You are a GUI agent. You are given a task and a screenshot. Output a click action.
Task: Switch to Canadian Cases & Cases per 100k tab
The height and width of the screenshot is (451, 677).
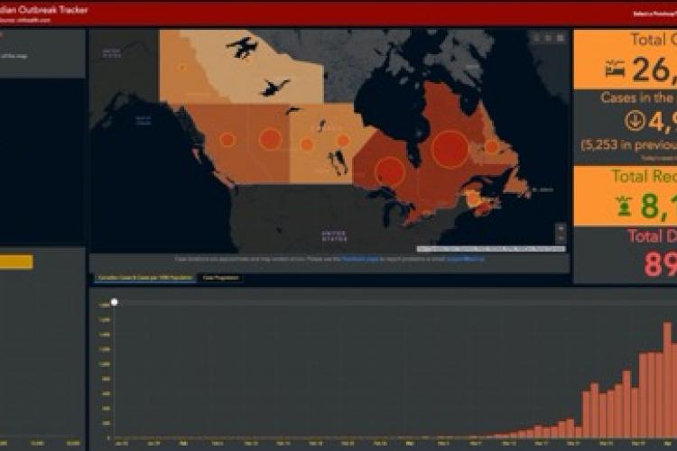[x=145, y=278]
